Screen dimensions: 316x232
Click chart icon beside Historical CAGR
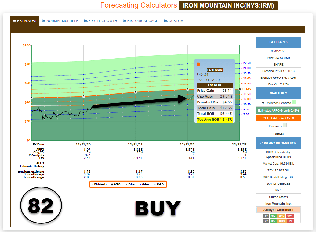pyautogui.click(x=125, y=21)
